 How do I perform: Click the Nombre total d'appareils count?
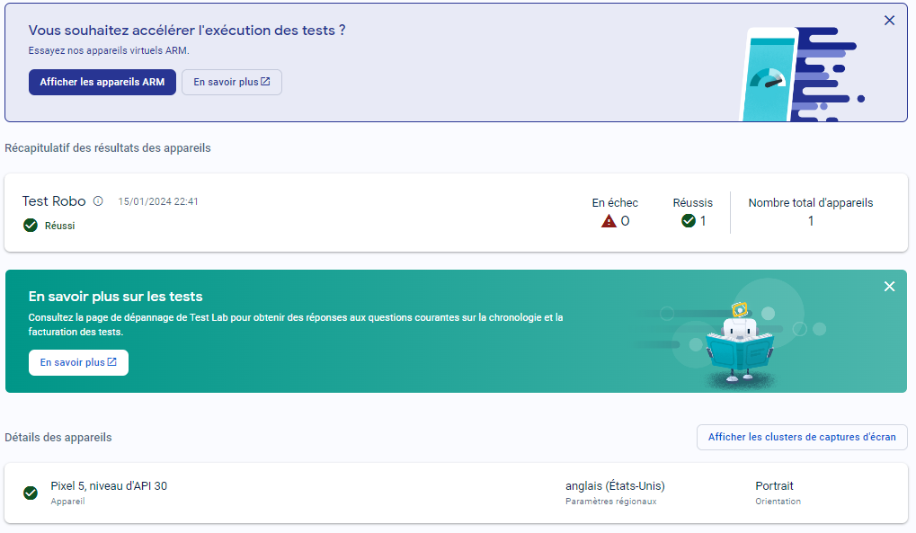coord(810,221)
